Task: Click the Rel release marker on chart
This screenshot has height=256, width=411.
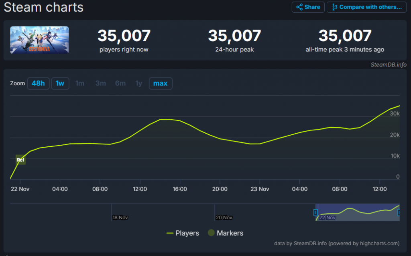Action: [20, 160]
